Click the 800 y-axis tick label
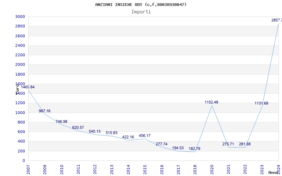The image size is (282, 176). pos(22,122)
